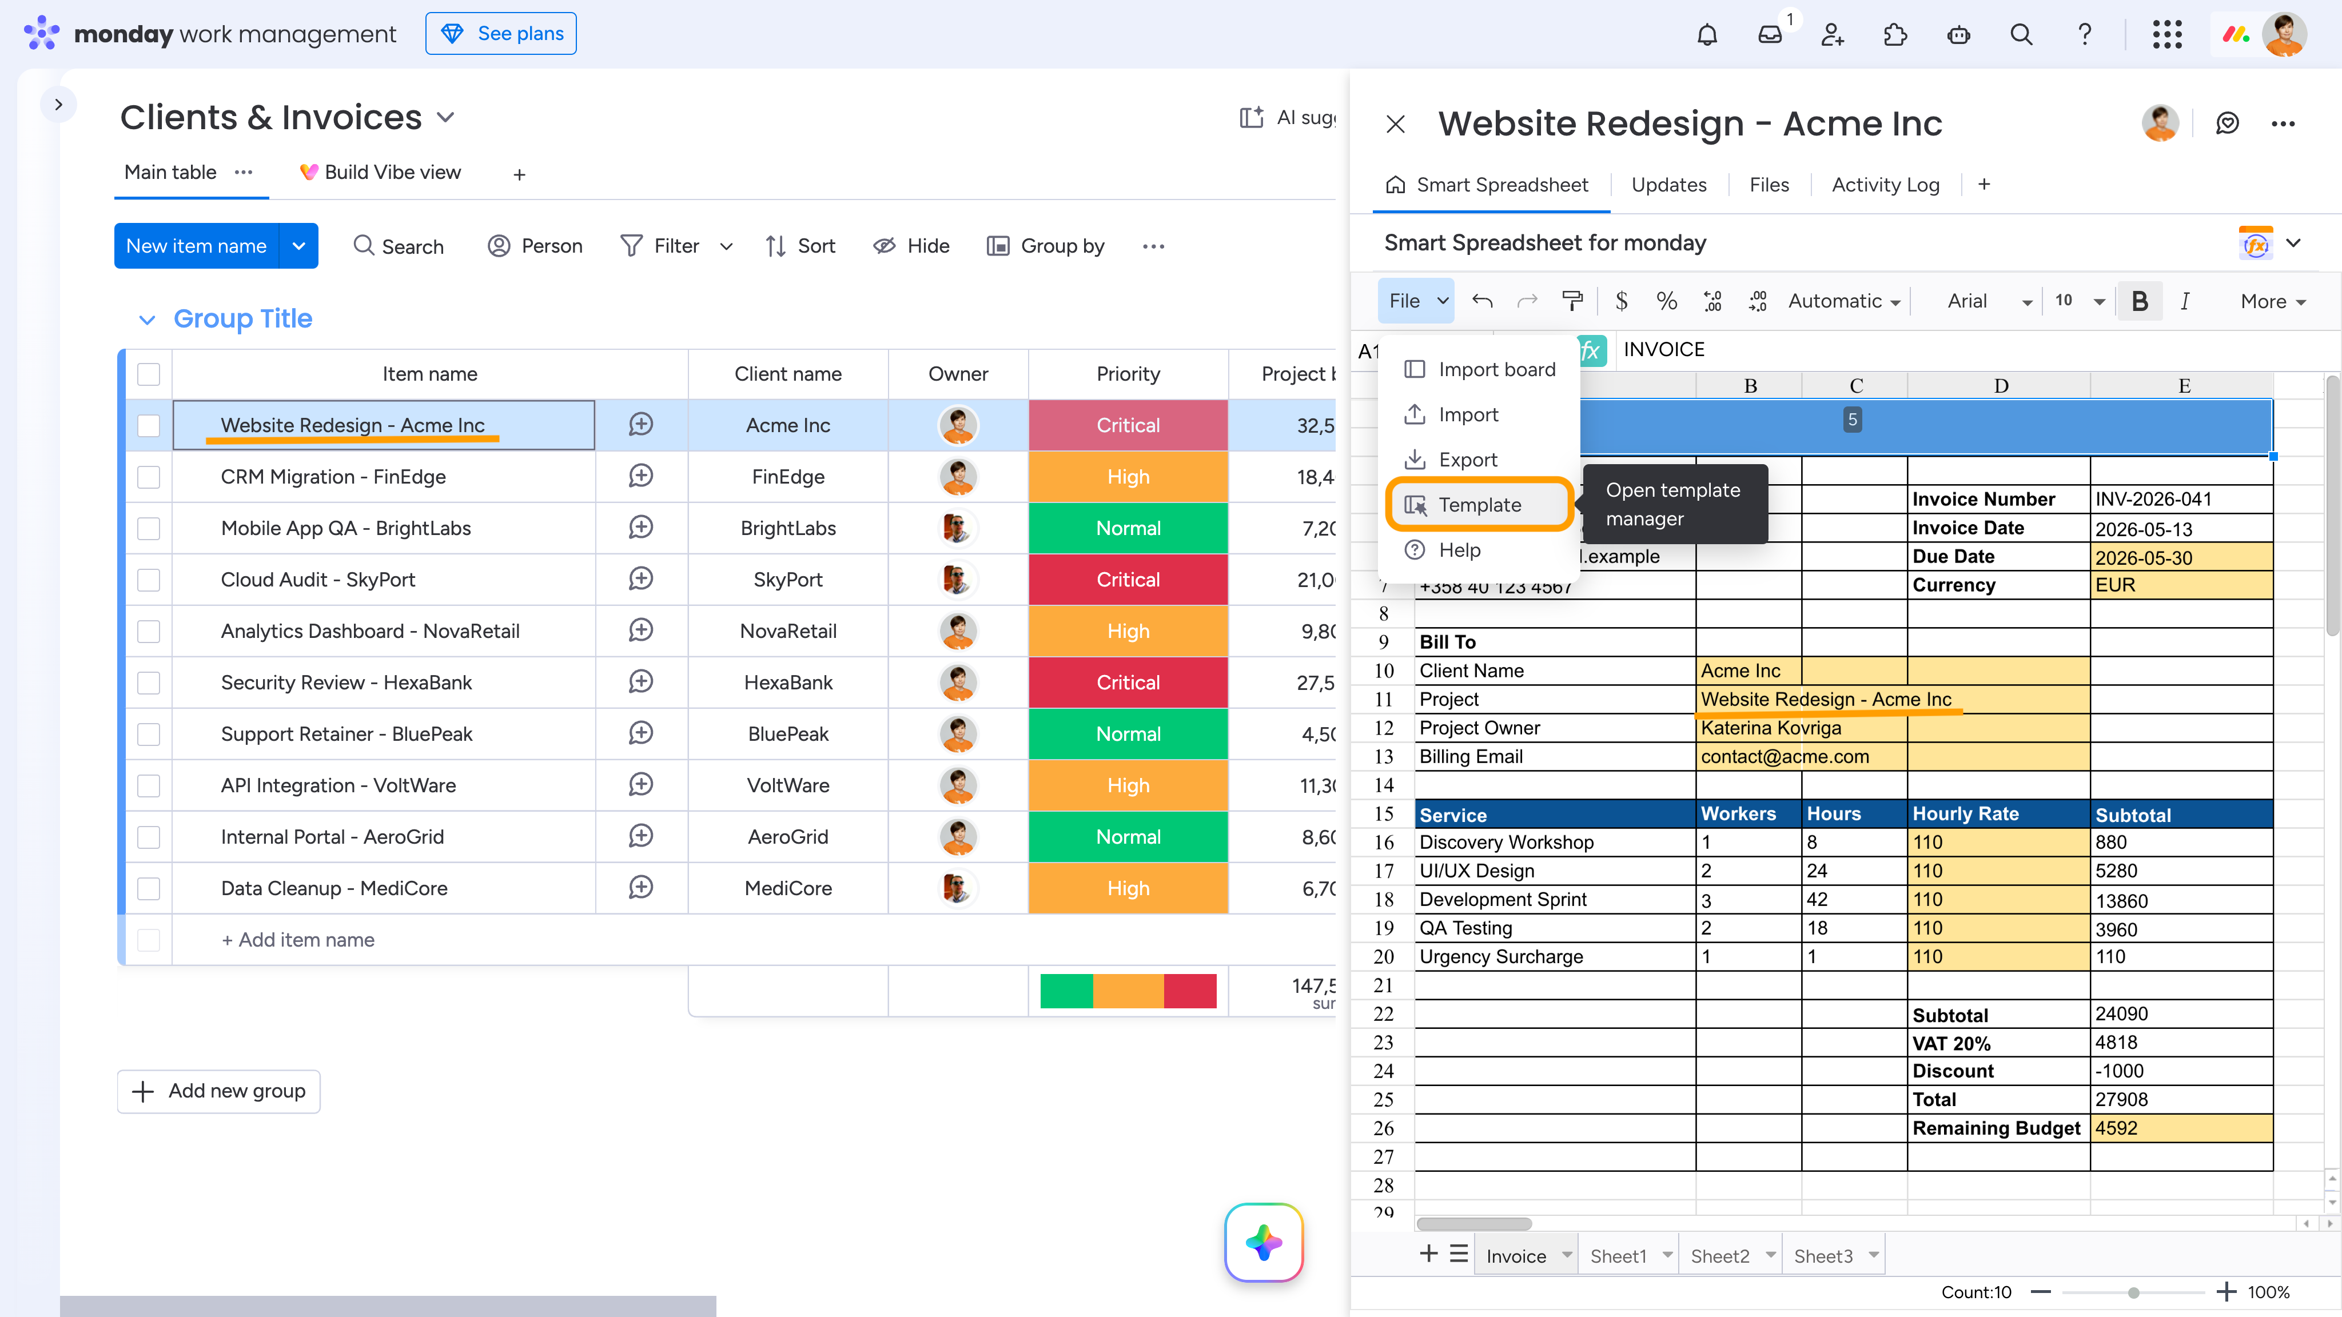Screen dimensions: 2342x1317
Task: Check the Website Redesign - Acme Inc row
Action: click(x=148, y=425)
